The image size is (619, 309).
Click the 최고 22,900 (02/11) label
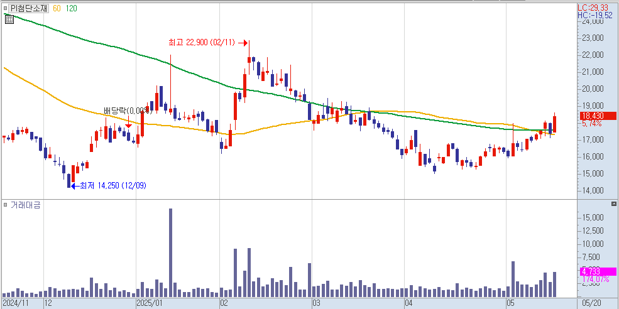click(x=202, y=42)
